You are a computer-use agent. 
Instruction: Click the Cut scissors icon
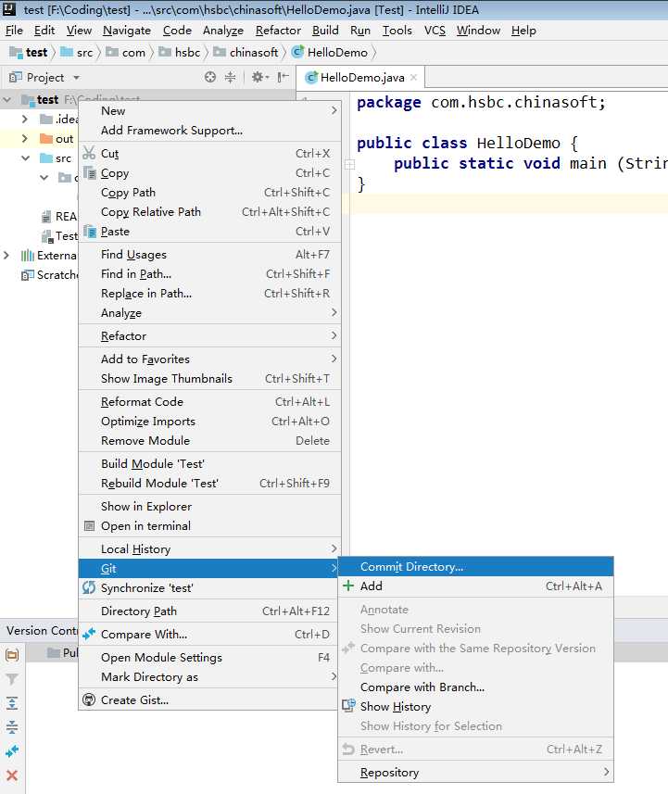(x=89, y=153)
